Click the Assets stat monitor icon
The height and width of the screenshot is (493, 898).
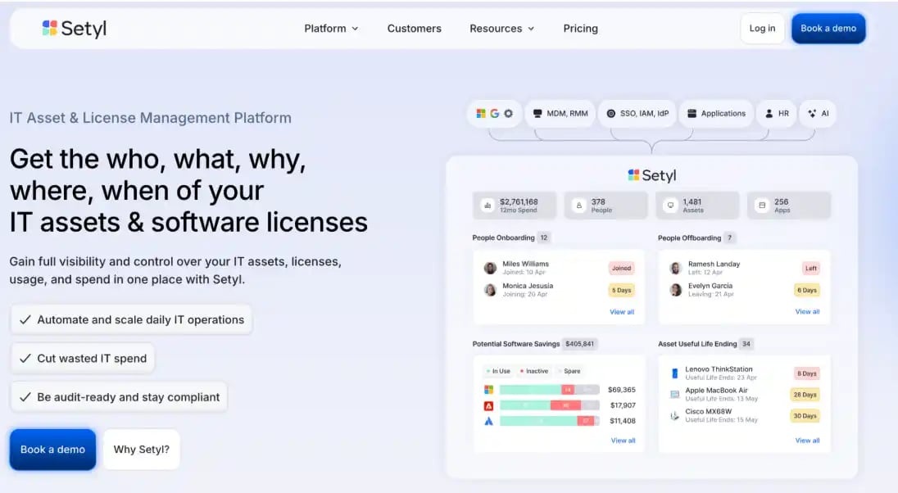pyautogui.click(x=671, y=206)
